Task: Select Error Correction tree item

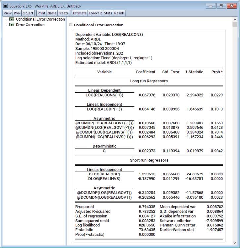Action: coord(30,25)
